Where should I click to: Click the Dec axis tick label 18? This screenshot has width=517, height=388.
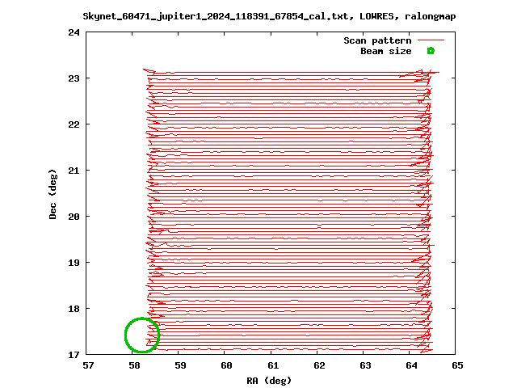click(74, 309)
